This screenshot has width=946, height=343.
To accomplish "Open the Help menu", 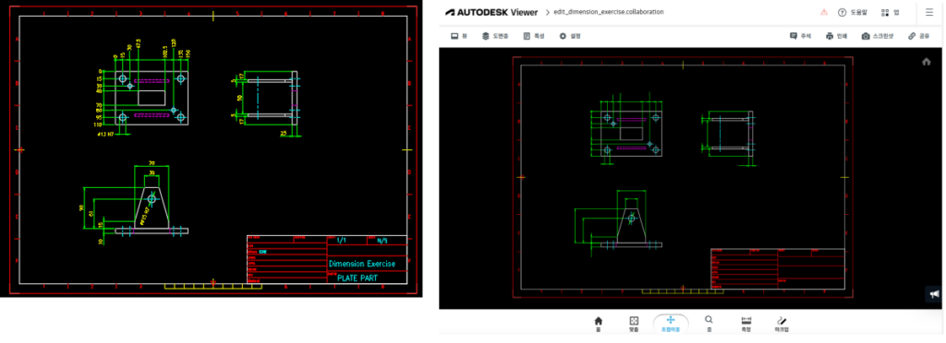I will (x=851, y=12).
